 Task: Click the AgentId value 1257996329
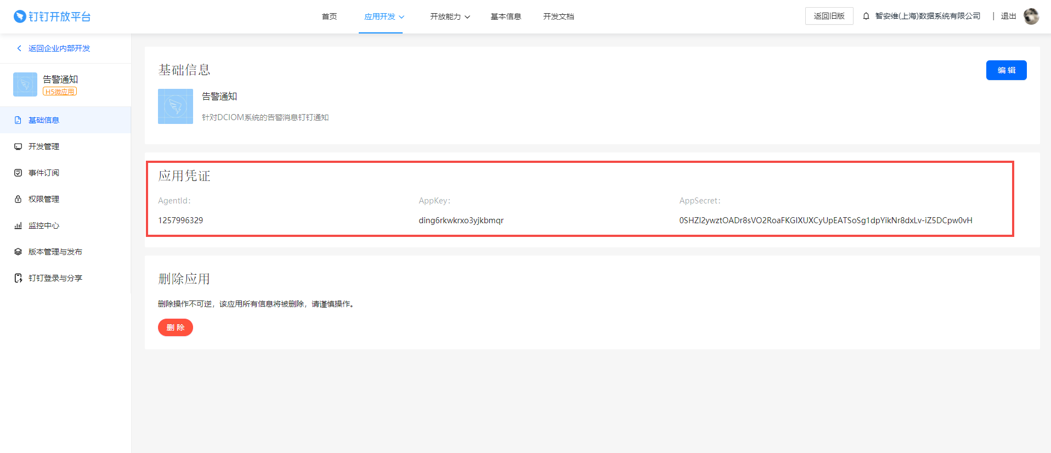coord(180,220)
